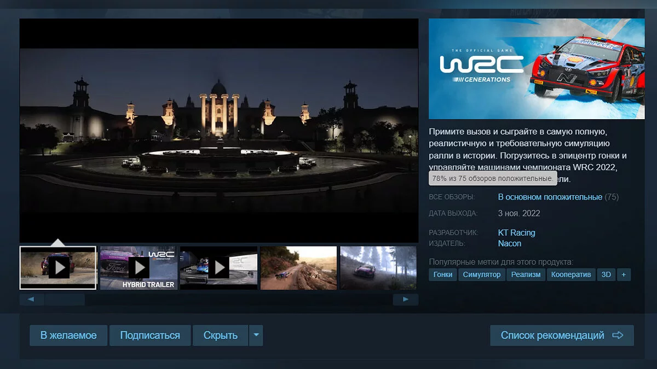Select the Симулятор tag
Viewport: 657px width, 369px height.
coord(481,274)
